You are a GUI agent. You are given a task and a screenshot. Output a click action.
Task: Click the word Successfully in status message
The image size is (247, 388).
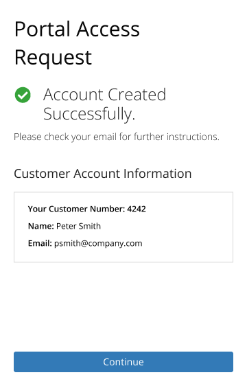pos(89,114)
